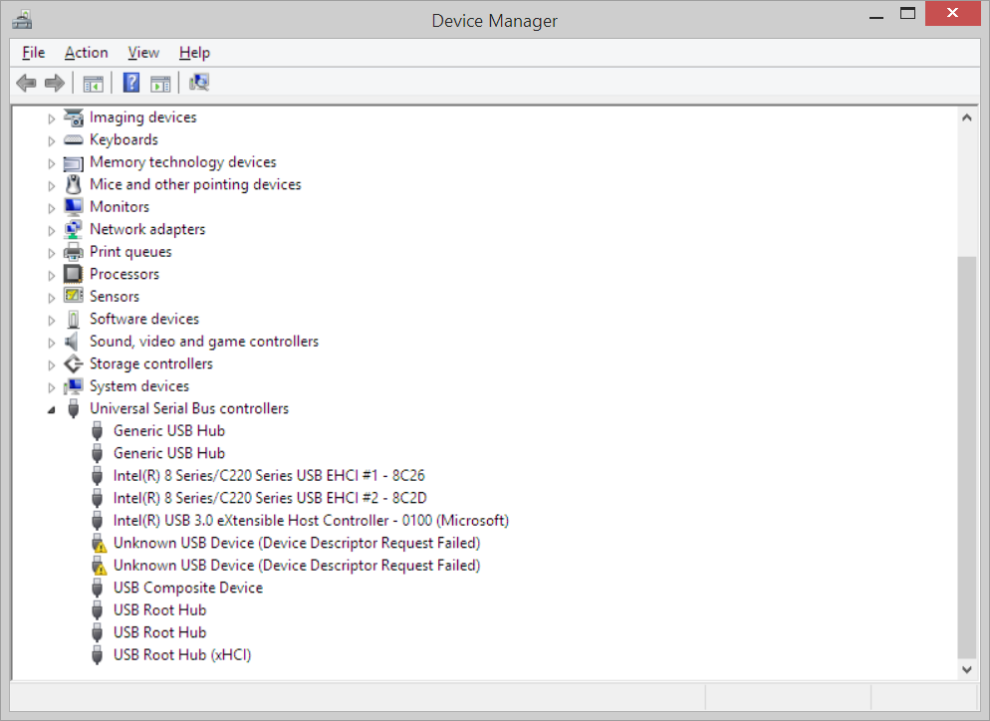Viewport: 990px width, 721px height.
Task: Click the Processors chip icon
Action: (x=74, y=274)
